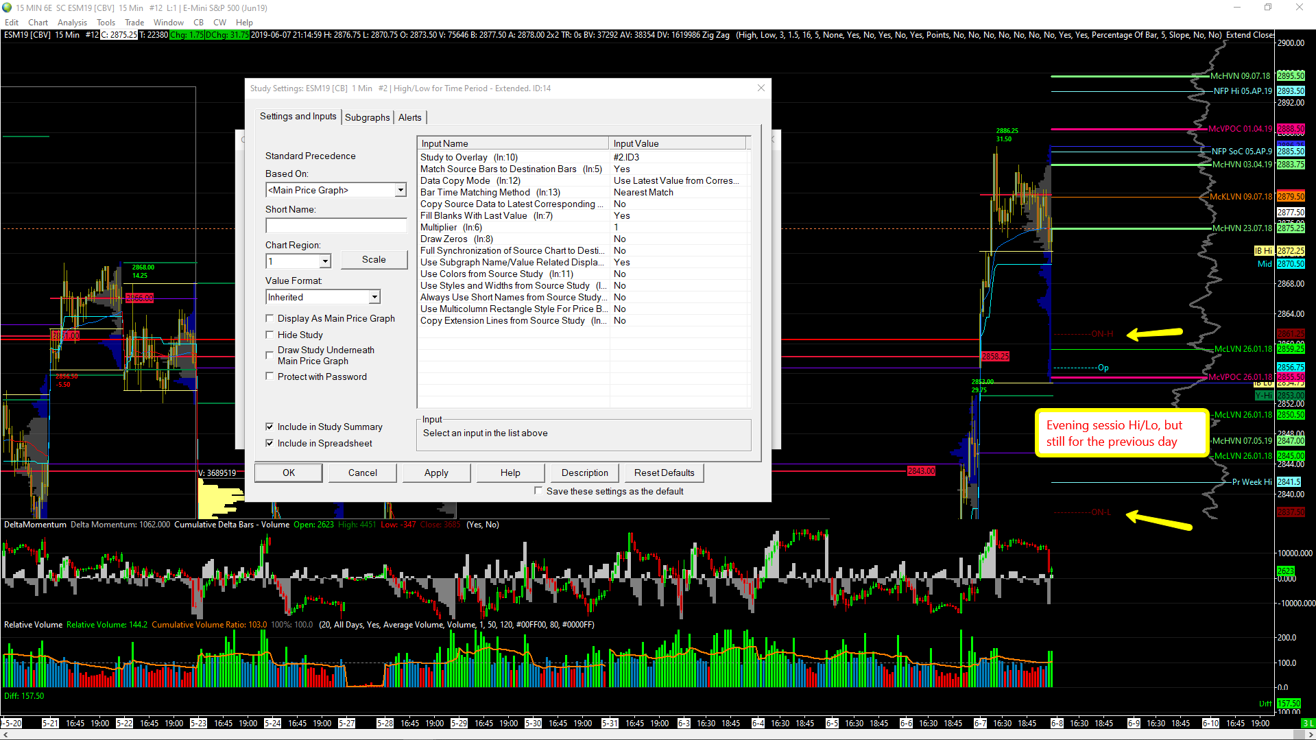Expand the Chart Region dropdown

[325, 261]
